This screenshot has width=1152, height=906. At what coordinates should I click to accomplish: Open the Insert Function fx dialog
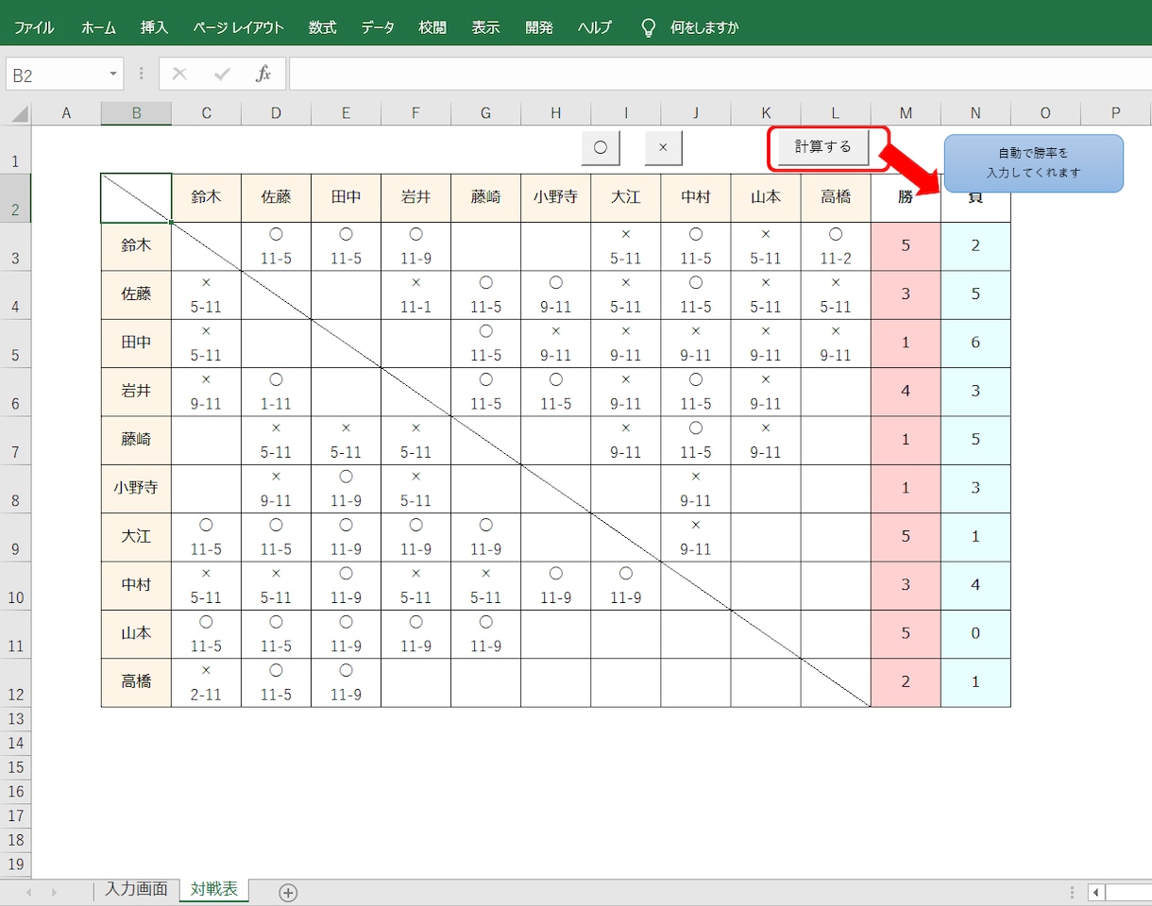coord(263,74)
